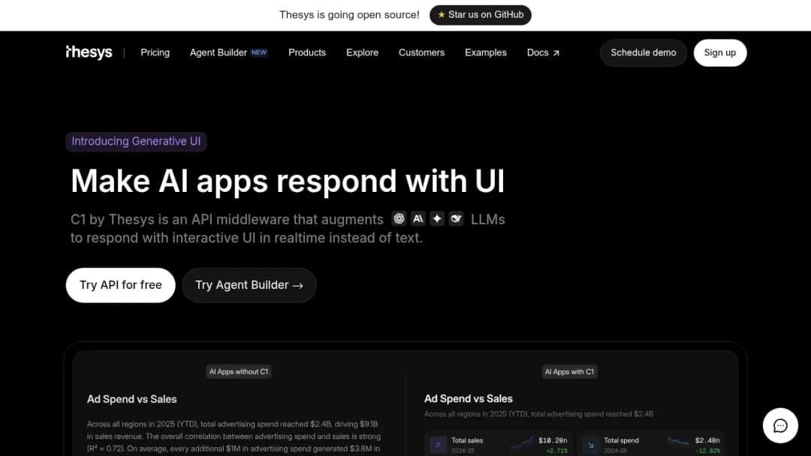This screenshot has height=456, width=811.
Task: Open Pricing page
Action: (155, 52)
